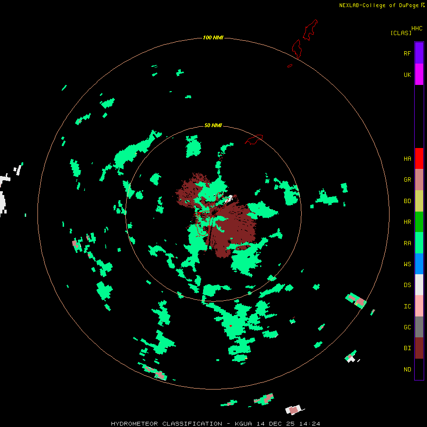Click the 'DS' legend label

coord(407,285)
